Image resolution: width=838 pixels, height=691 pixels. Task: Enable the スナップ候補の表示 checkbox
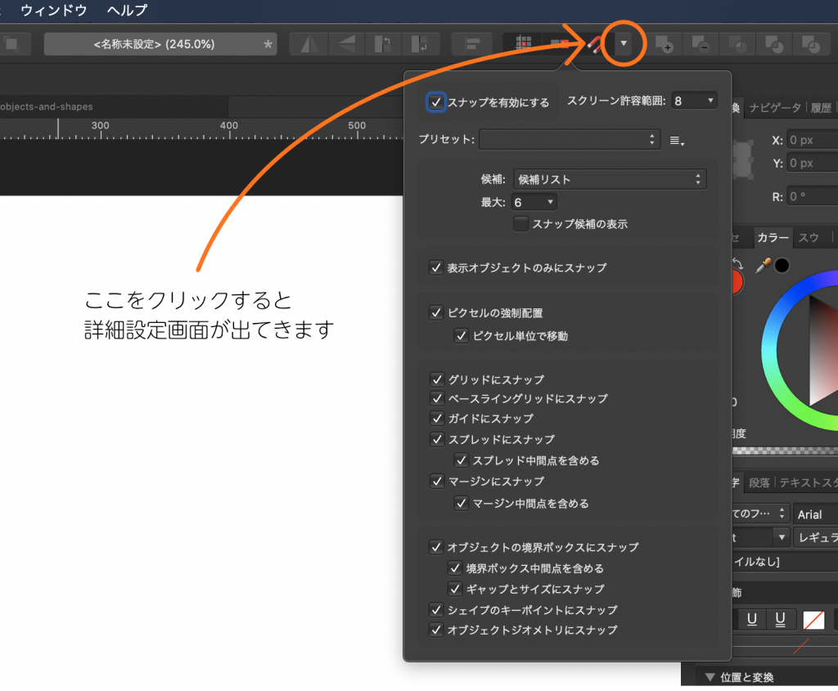point(521,223)
